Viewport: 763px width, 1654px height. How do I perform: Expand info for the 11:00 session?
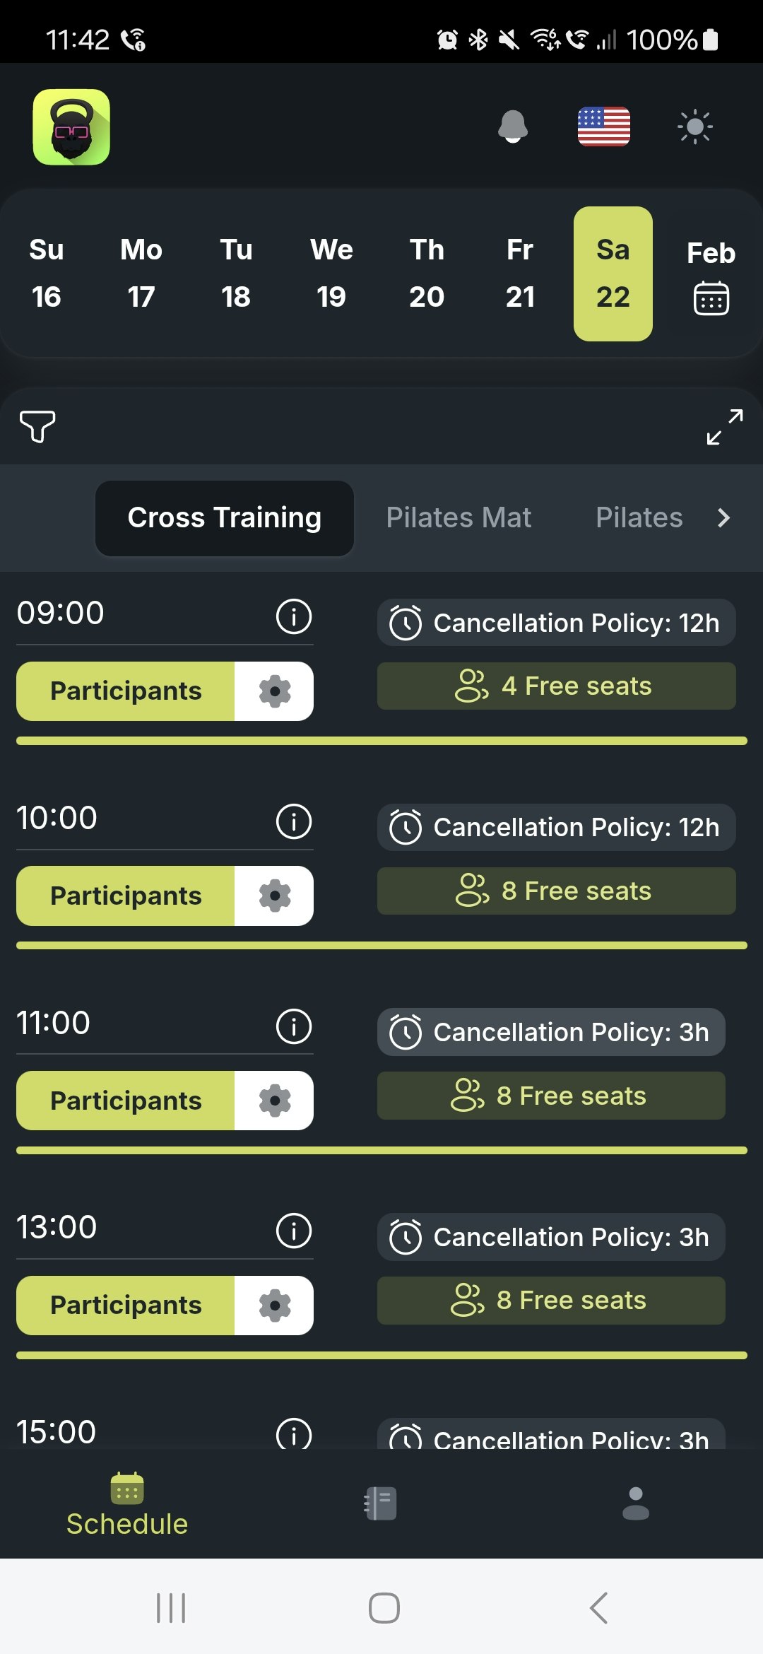click(x=293, y=1026)
